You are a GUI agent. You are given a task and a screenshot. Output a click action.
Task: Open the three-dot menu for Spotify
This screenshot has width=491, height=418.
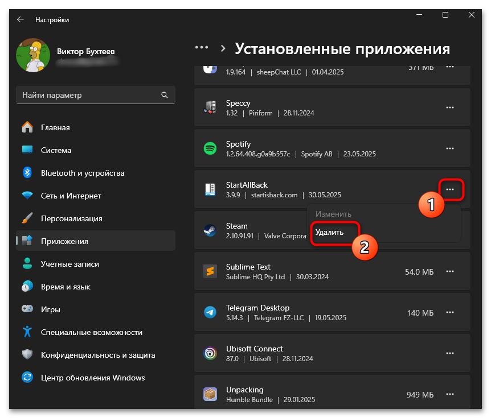coord(450,148)
